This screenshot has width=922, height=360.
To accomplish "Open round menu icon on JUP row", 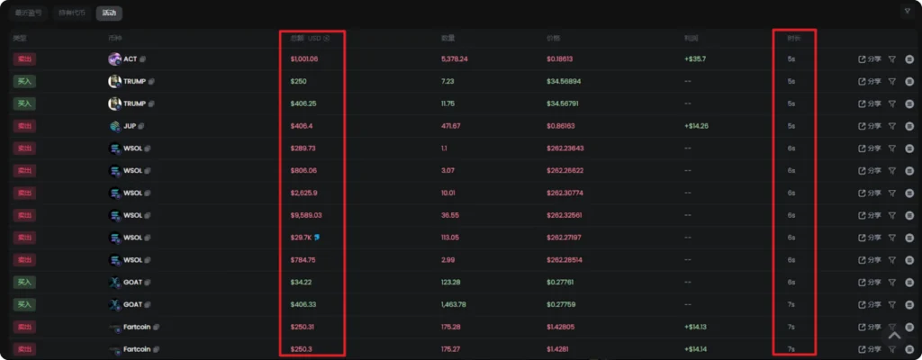I will [909, 126].
